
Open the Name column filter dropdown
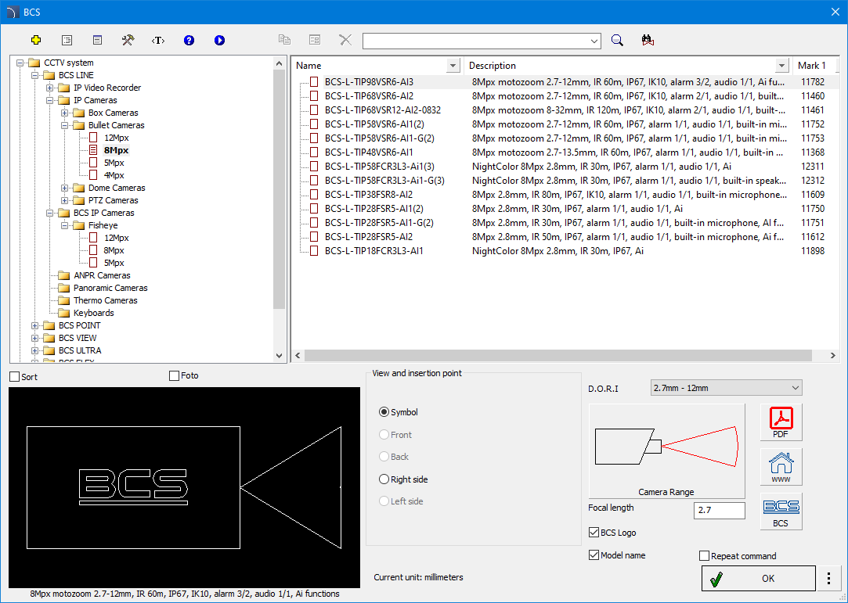(453, 66)
